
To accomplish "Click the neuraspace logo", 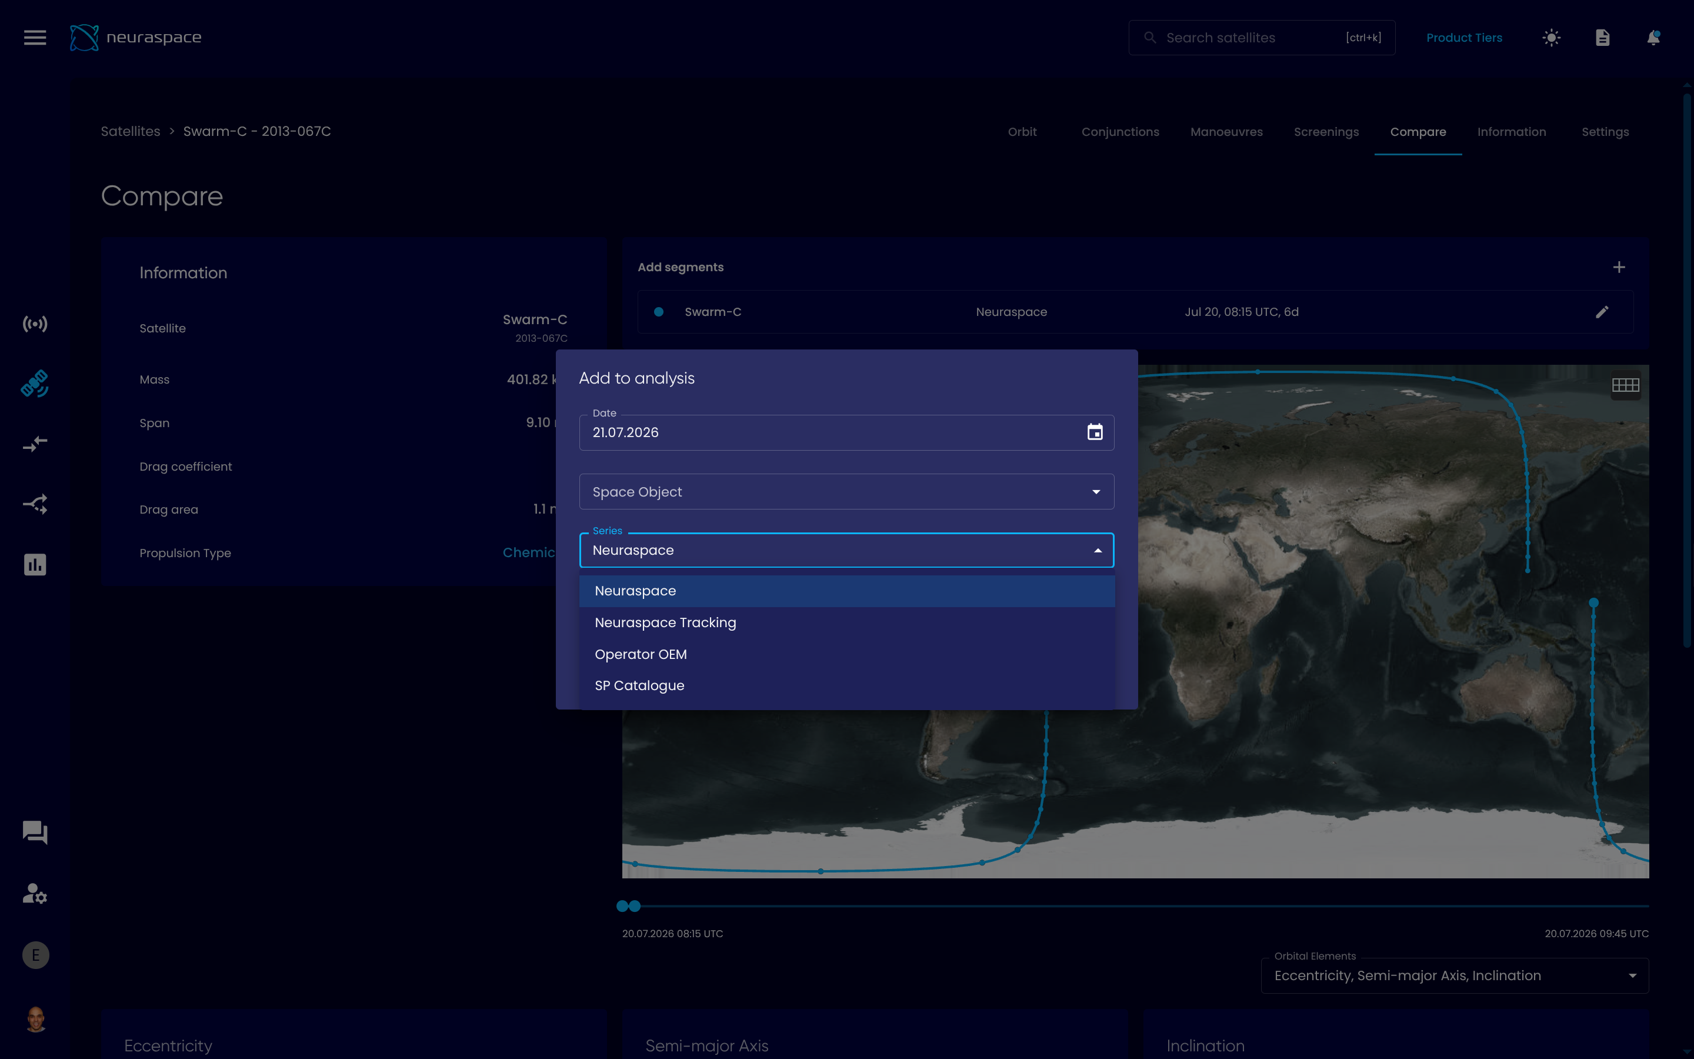I will 136,38.
